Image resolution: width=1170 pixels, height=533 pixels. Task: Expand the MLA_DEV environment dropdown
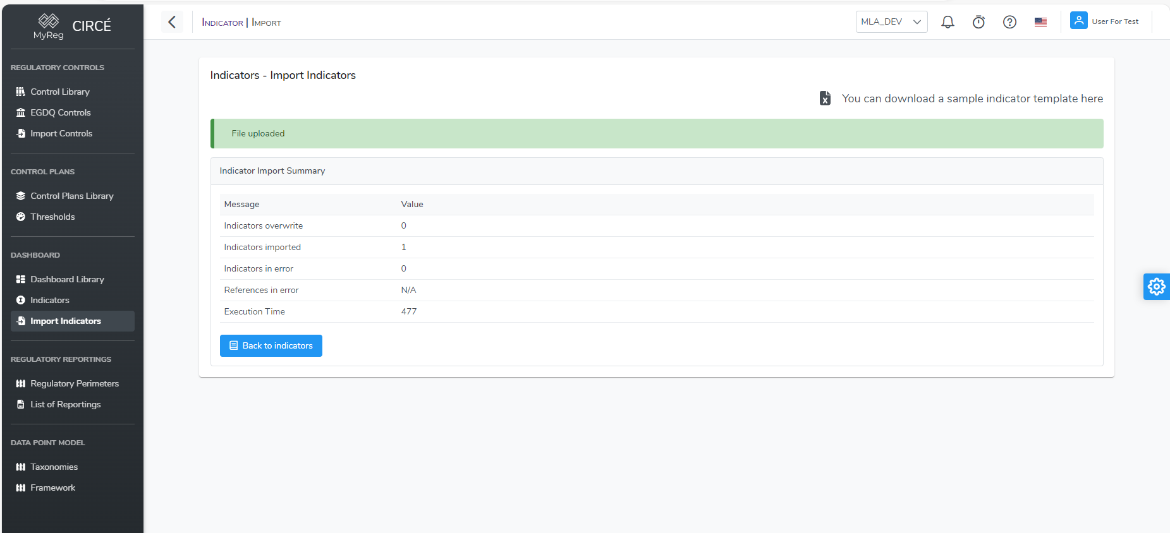(891, 22)
